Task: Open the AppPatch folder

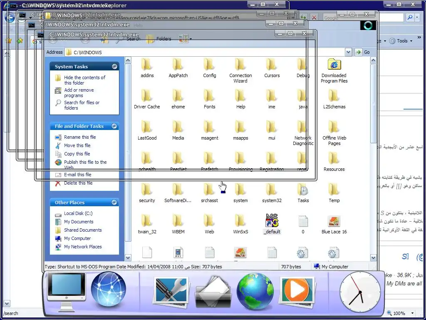Action: click(x=178, y=68)
